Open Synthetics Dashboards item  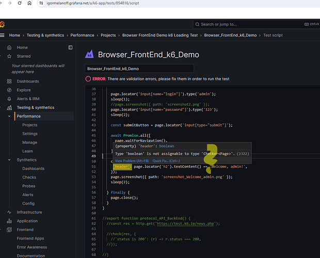click(34, 169)
